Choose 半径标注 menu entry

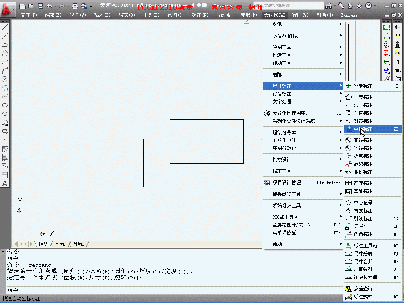tap(373, 148)
